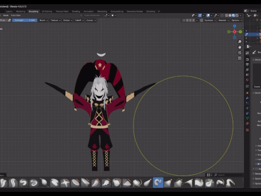The width and height of the screenshot is (261, 196).
Task: Open the World properties tab
Action: pos(247,80)
